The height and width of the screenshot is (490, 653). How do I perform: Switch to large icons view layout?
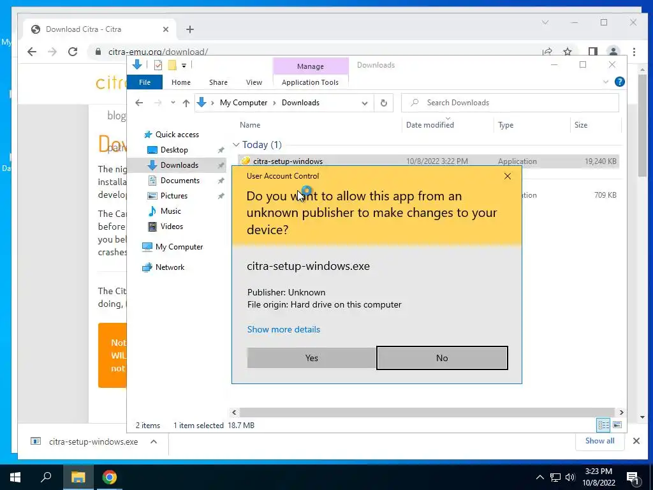point(617,425)
